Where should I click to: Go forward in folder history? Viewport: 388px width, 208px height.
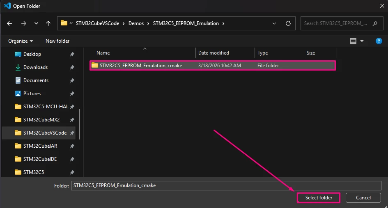[x=24, y=23]
